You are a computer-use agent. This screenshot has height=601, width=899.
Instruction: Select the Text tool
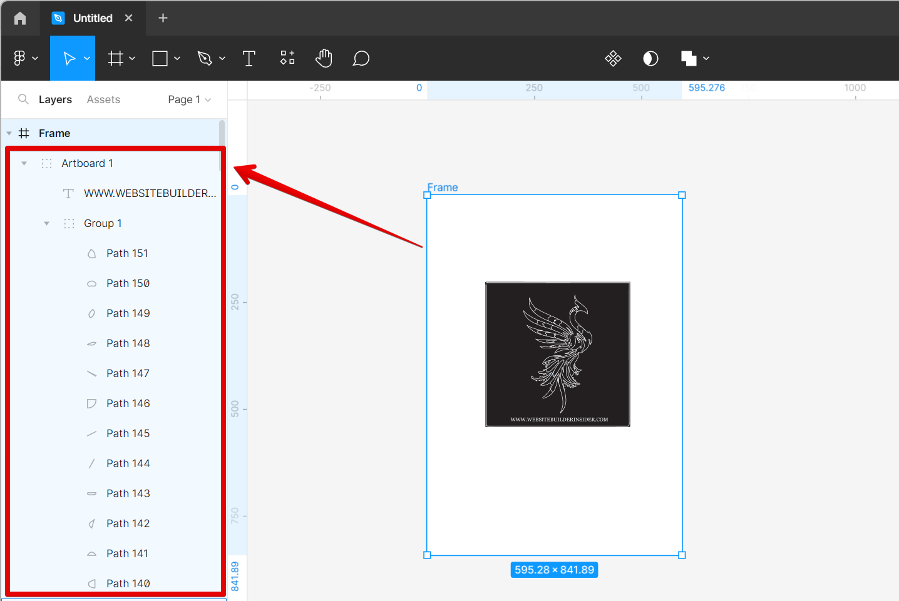pyautogui.click(x=249, y=58)
